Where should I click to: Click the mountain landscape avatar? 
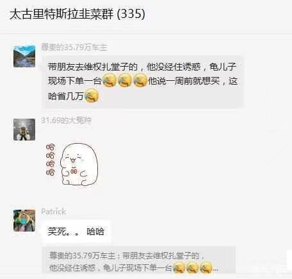point(24,56)
